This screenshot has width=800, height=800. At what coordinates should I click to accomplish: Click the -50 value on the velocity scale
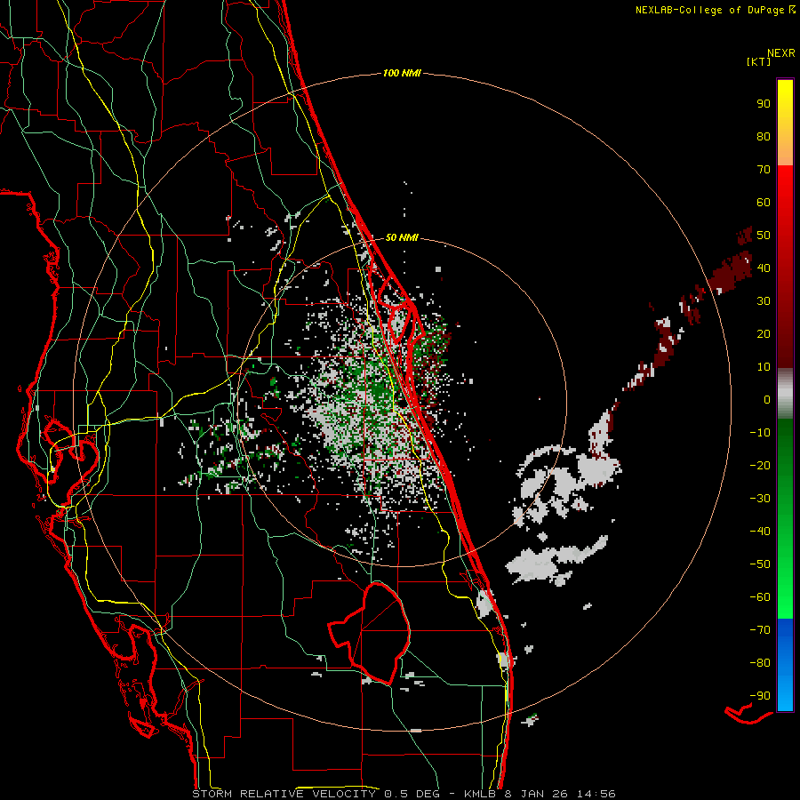pyautogui.click(x=760, y=564)
